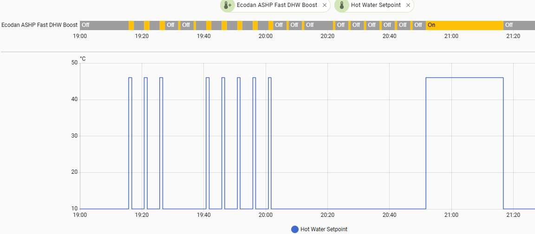Remove the Hot Water Setpoint chip

coord(408,5)
